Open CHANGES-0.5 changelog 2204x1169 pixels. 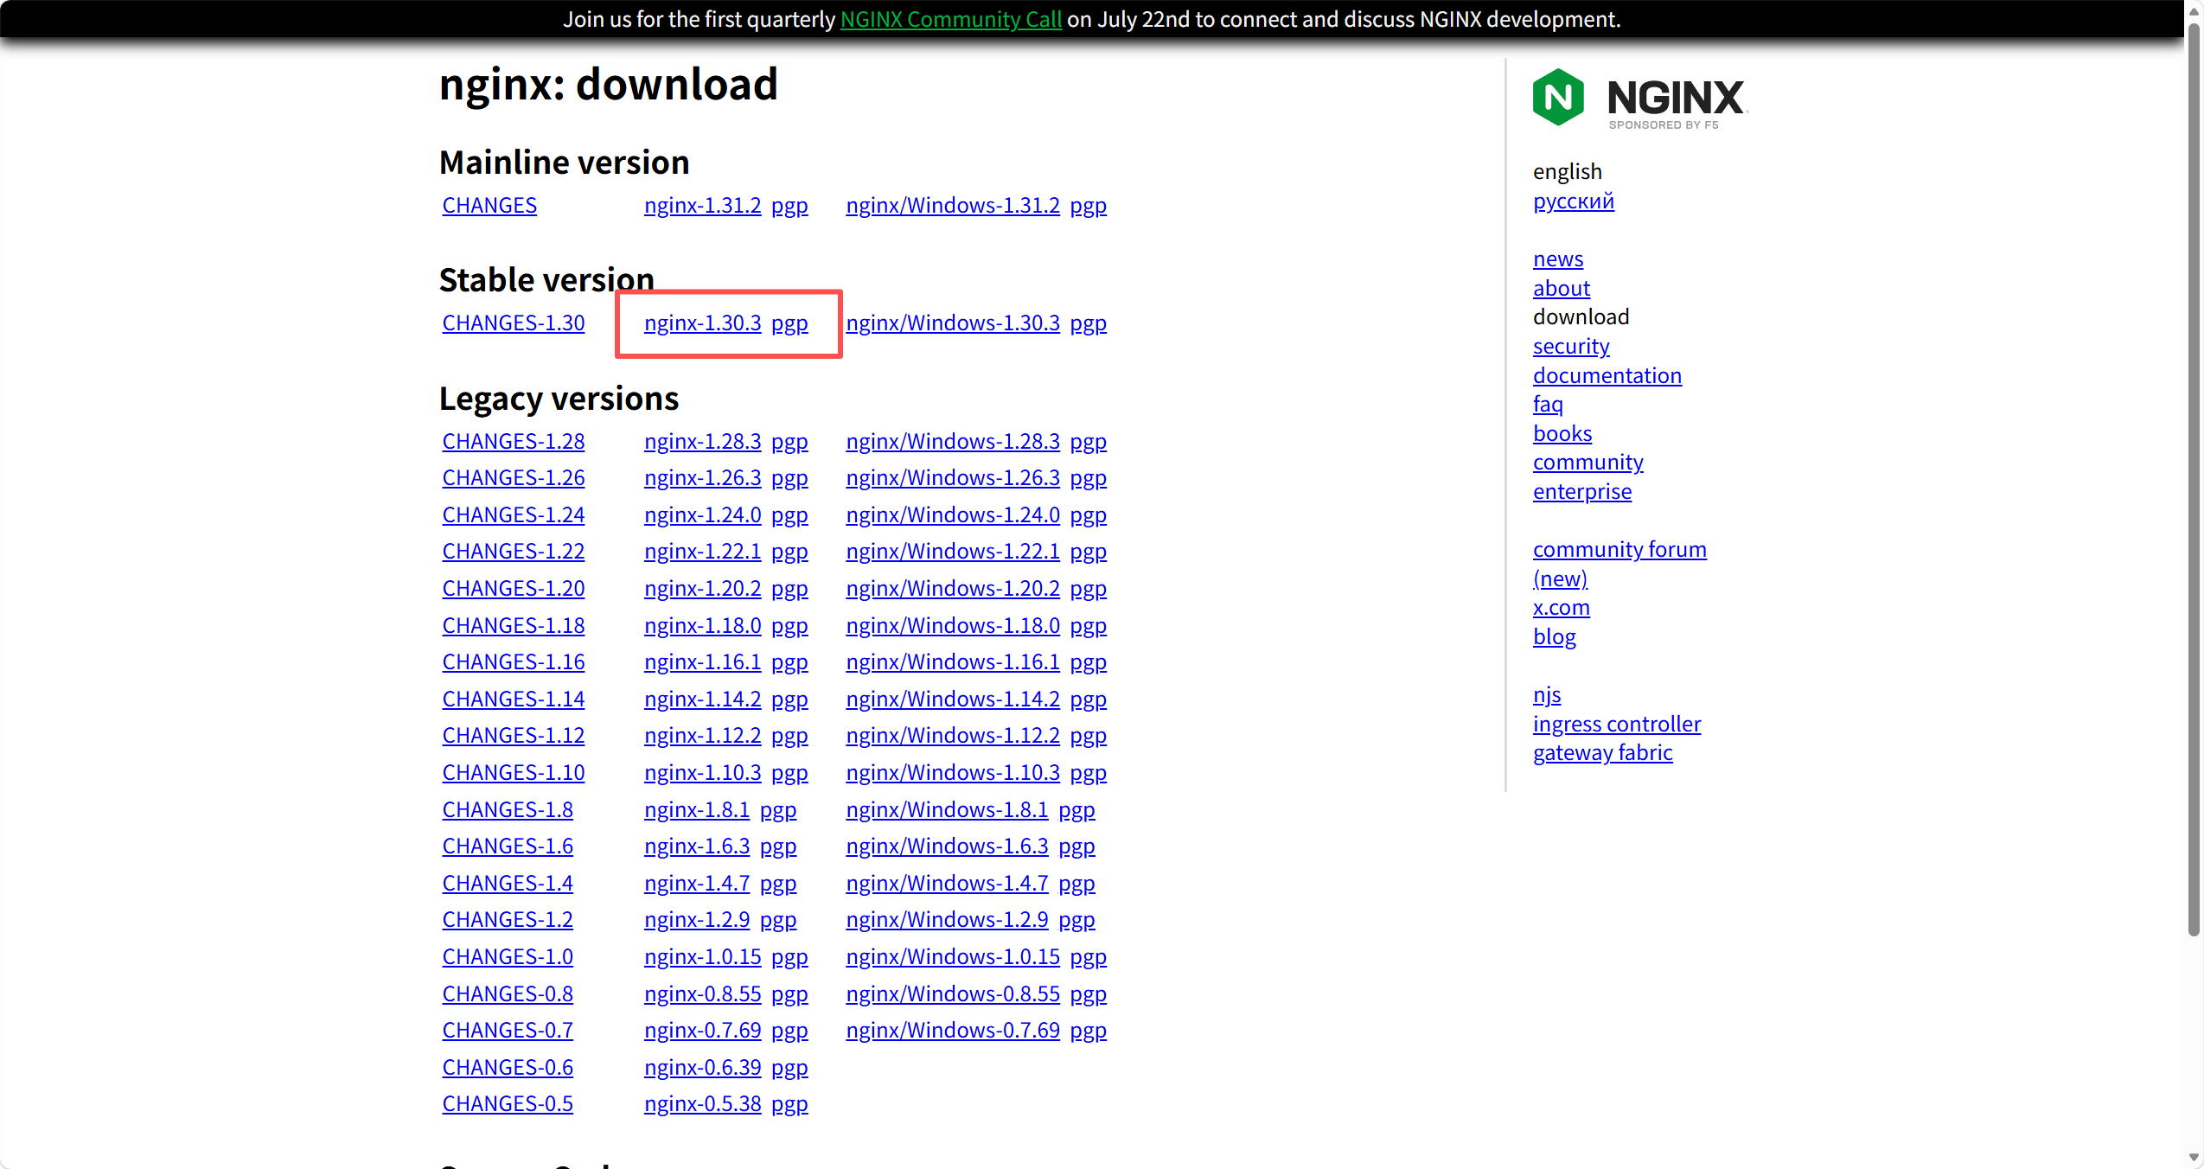click(508, 1103)
